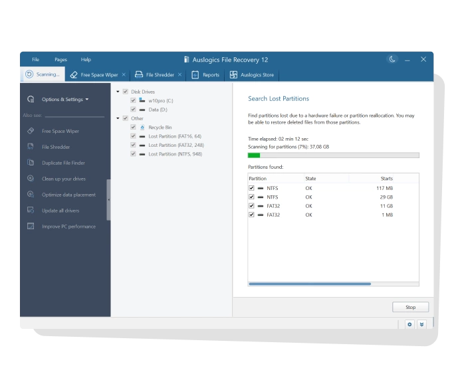Click the File Shredder sidebar icon
Viewport: 454px width, 382px height.
click(31, 146)
